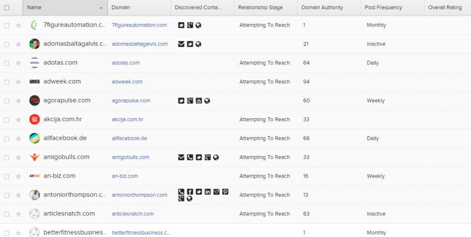
Task: Star the allfacebook.de entry
Action: [18, 139]
